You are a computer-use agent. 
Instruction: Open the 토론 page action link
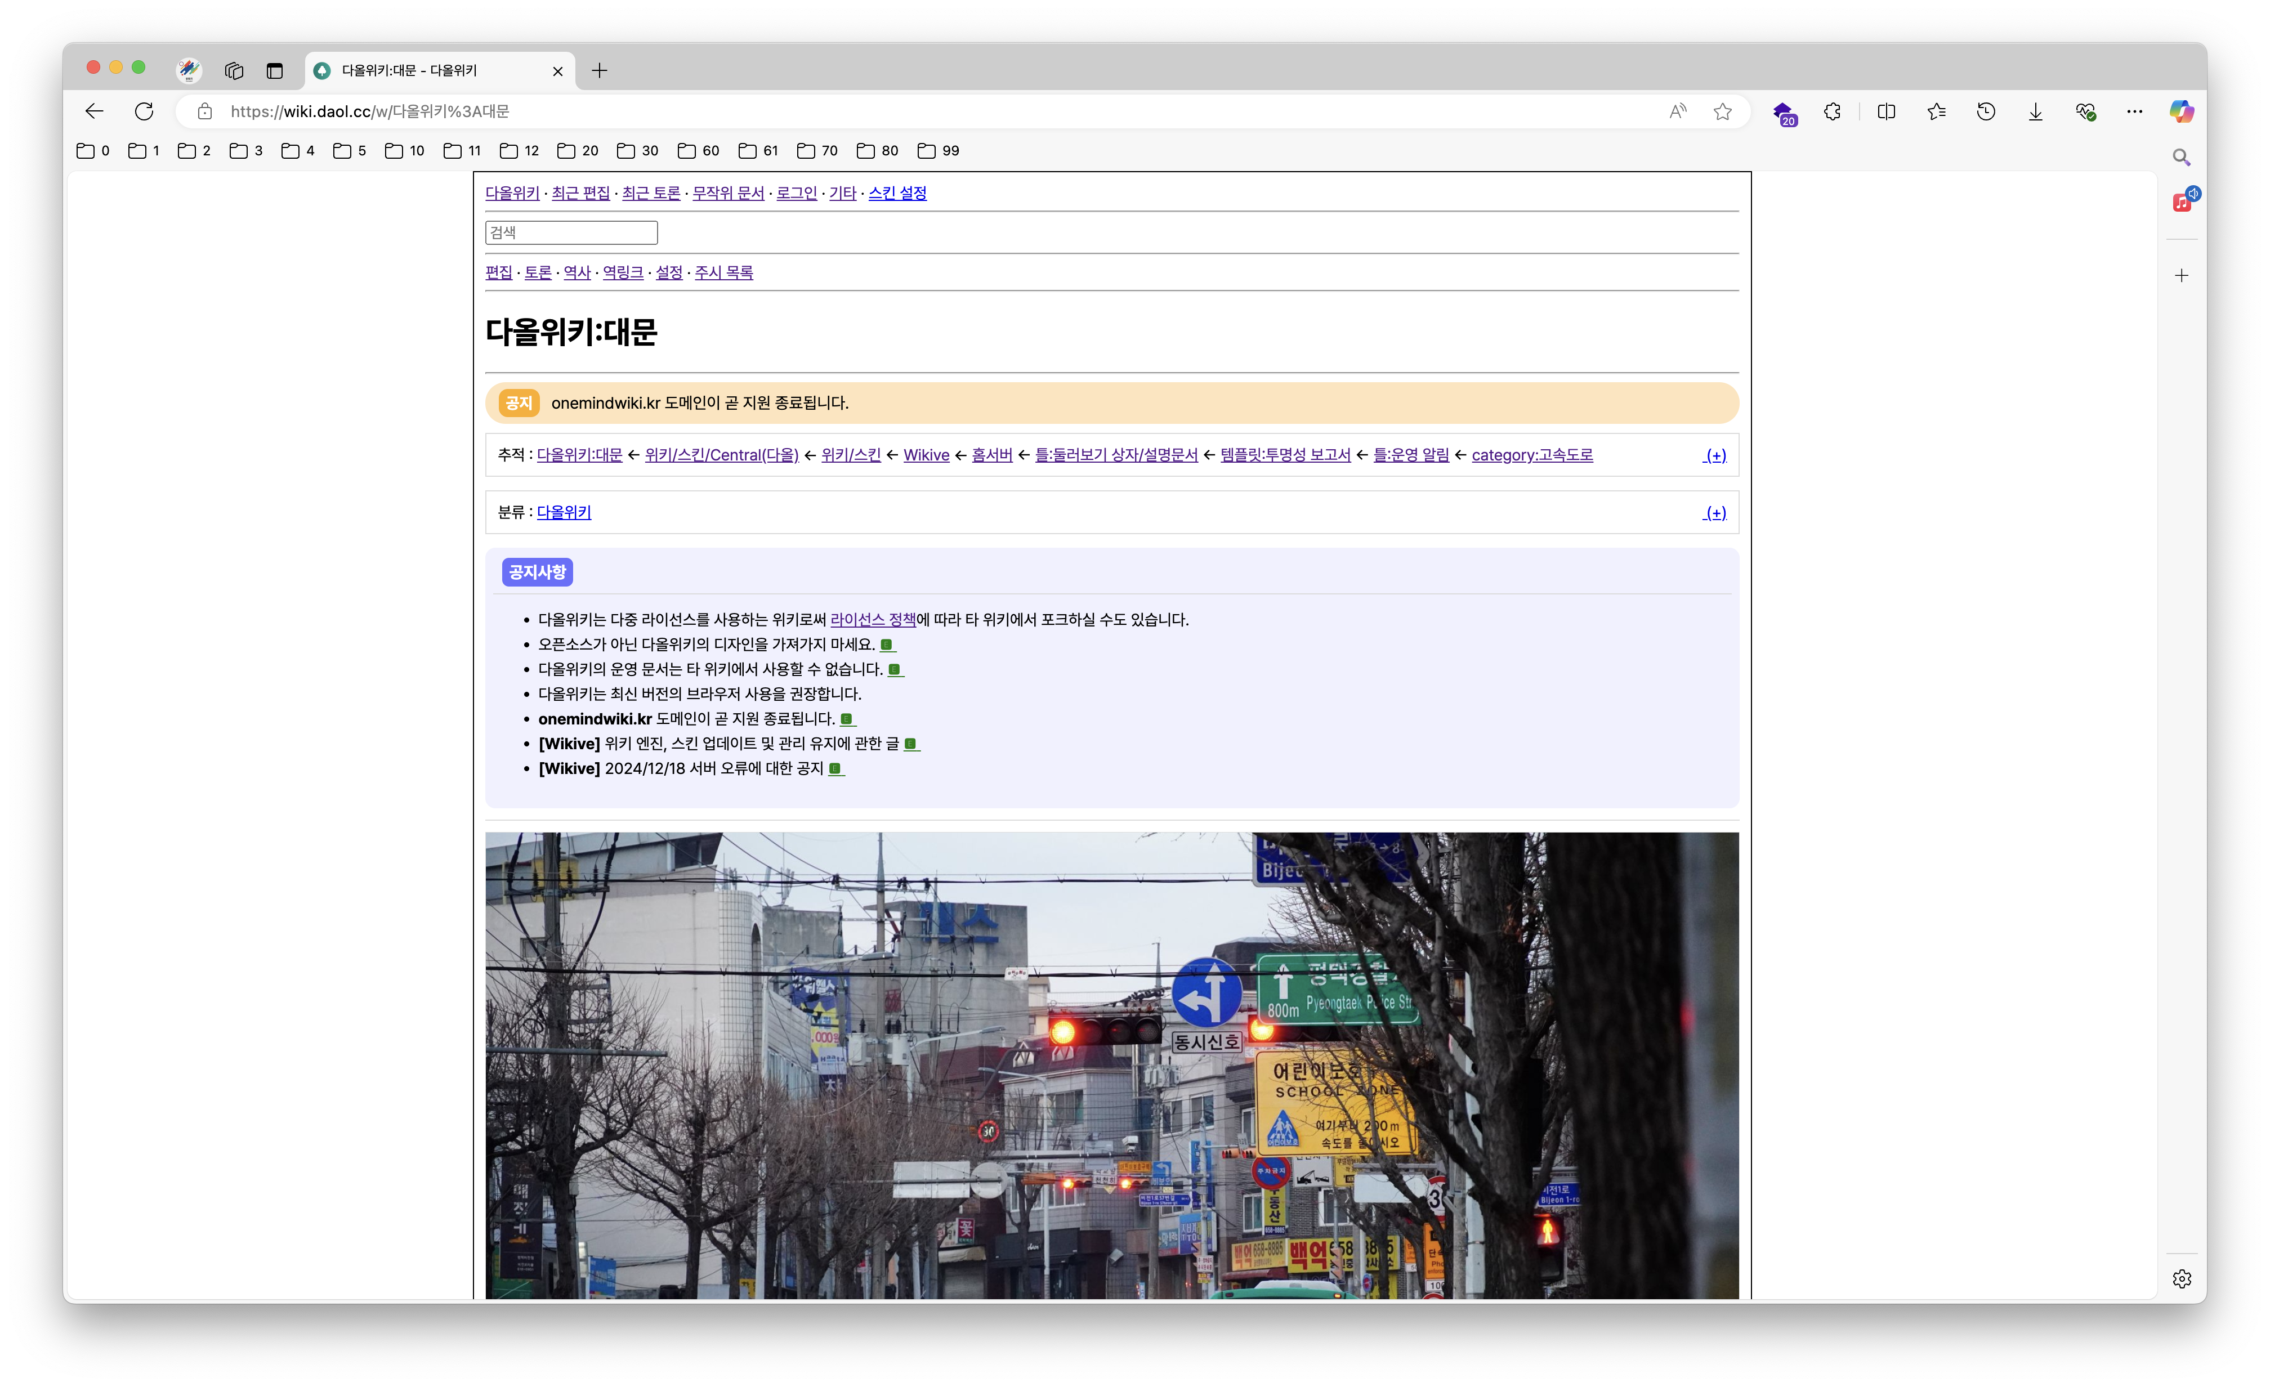[538, 272]
